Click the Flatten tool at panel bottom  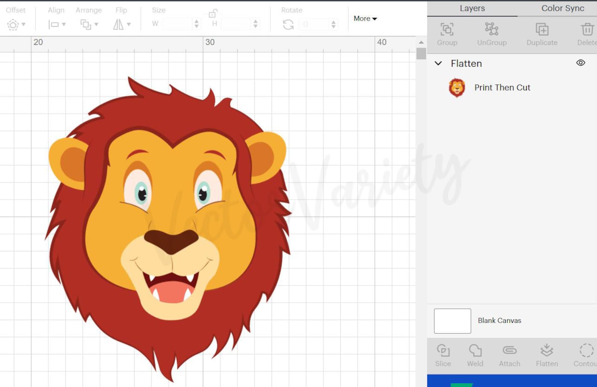(547, 355)
